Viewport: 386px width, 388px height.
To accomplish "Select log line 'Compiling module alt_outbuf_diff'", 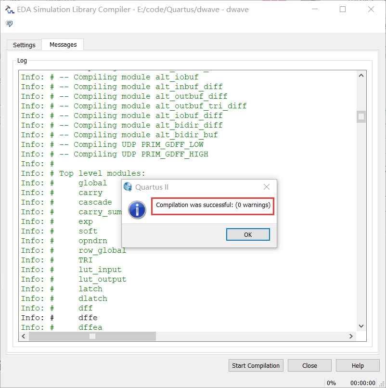I will 124,96.
